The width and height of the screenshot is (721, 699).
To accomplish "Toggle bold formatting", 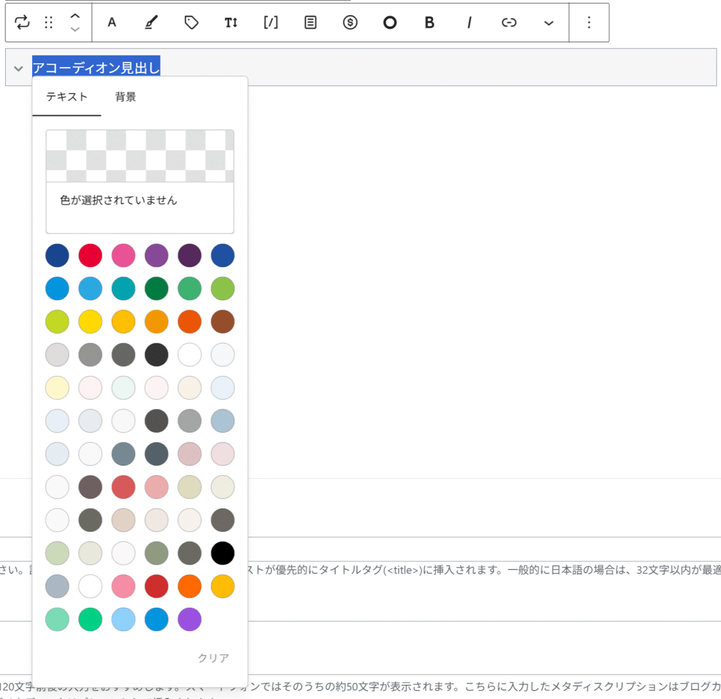I will pyautogui.click(x=429, y=23).
